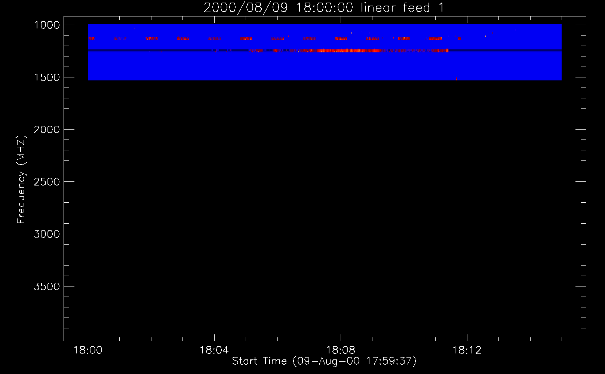The height and width of the screenshot is (374, 605).
Task: Click the 2000 frequency tick label
Action: [x=47, y=130]
